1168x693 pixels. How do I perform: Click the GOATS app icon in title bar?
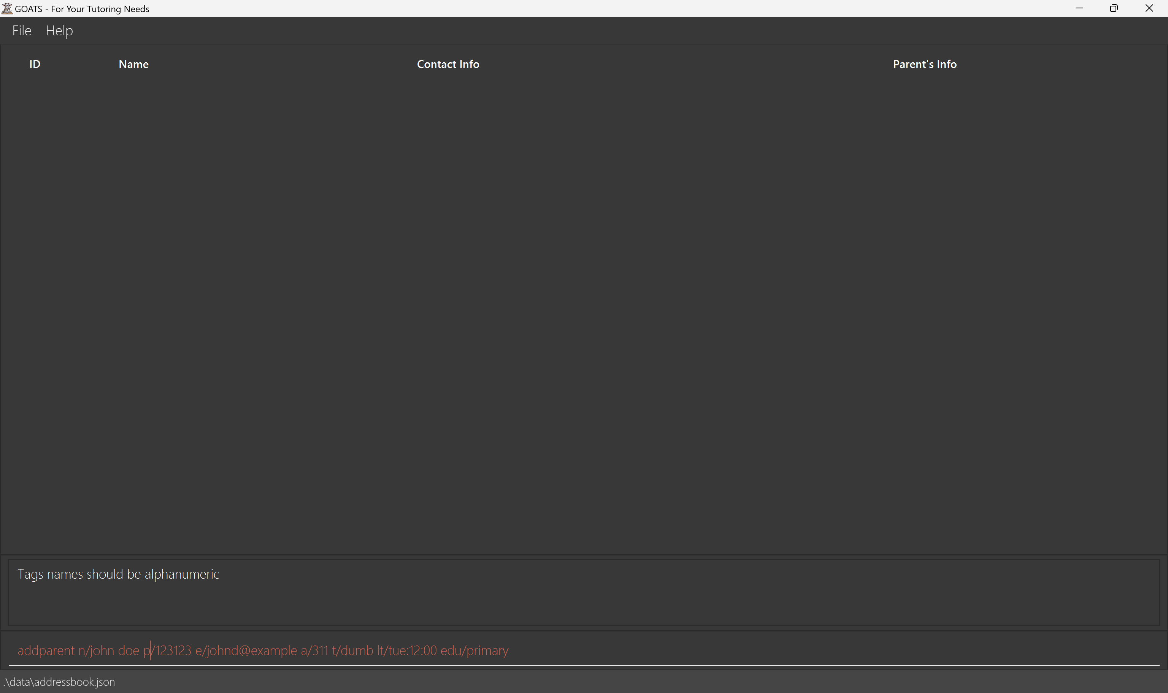pyautogui.click(x=7, y=8)
